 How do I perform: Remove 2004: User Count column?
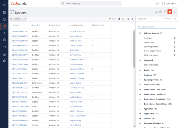174,55
